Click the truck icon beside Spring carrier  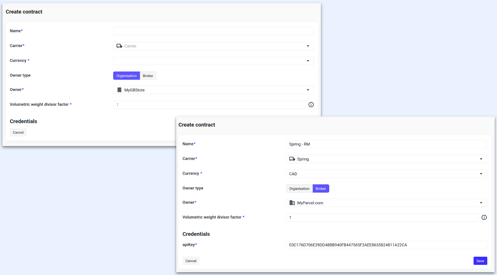[x=292, y=159]
